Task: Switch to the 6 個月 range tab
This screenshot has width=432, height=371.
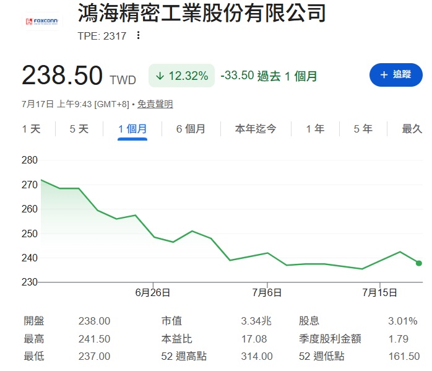Action: 191,129
